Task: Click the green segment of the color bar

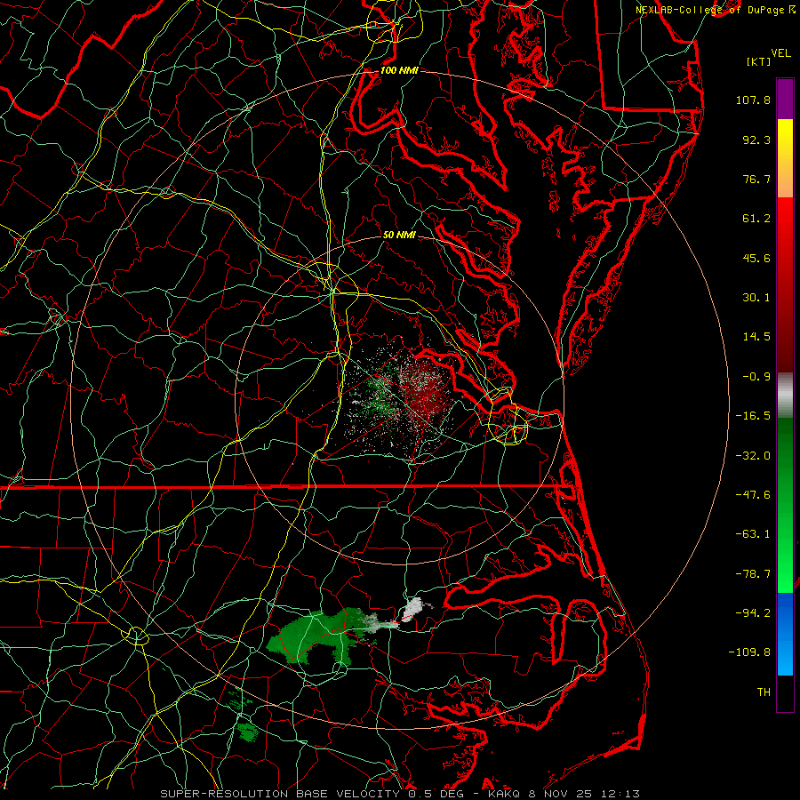Action: click(x=785, y=505)
